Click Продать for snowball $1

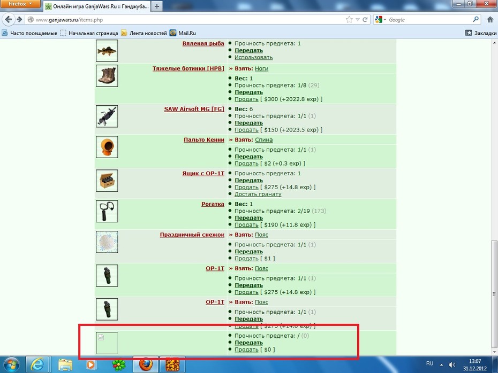point(246,259)
